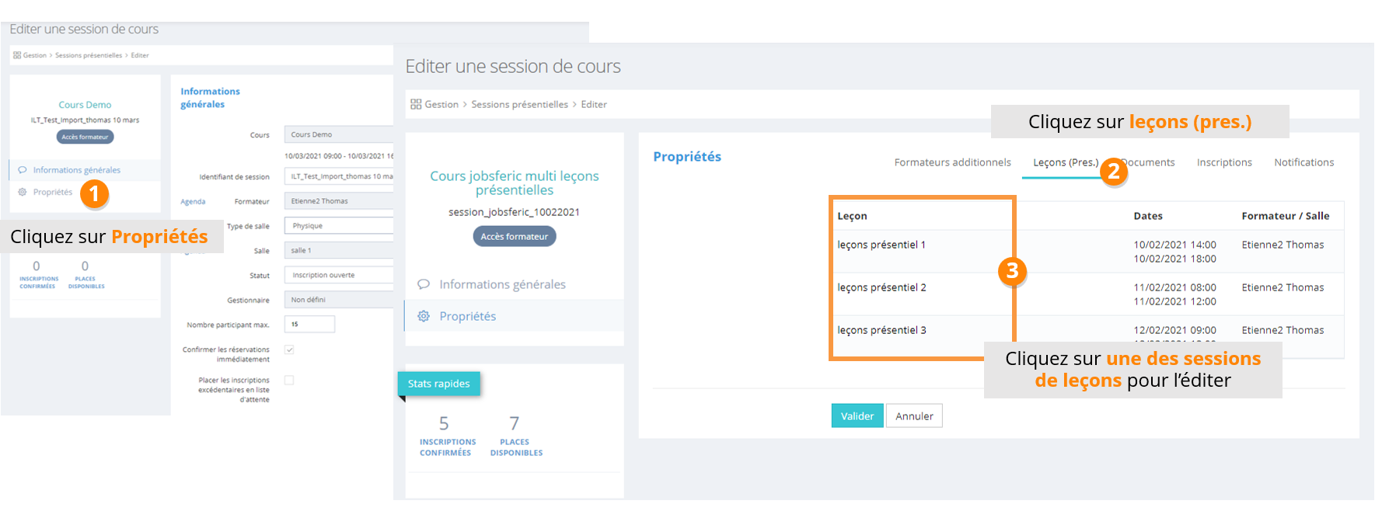
Task: Expand the Salle dropdown showing salle 1
Action: click(x=339, y=250)
